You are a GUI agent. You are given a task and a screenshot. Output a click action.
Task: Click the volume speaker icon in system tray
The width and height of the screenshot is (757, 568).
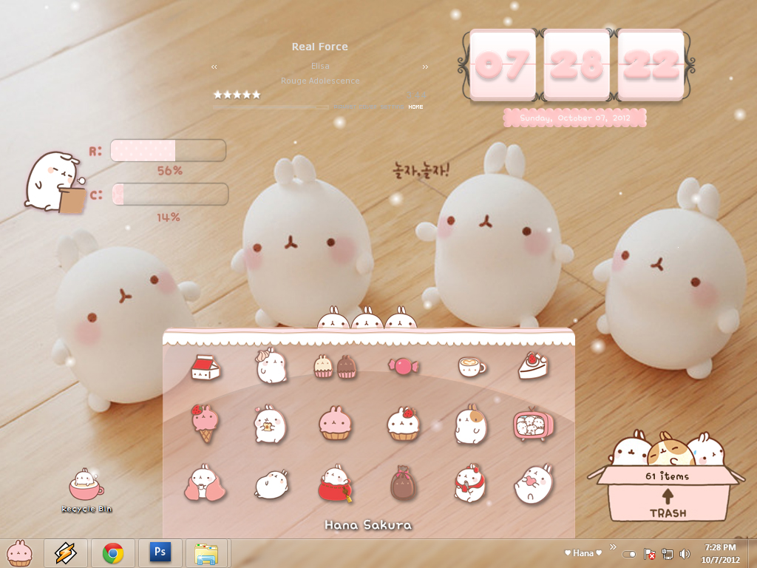pos(684,553)
